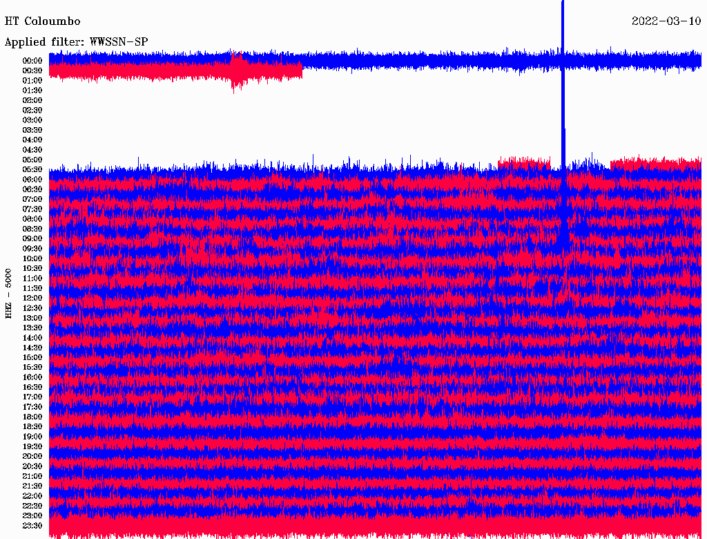Select the 20:00 time label
The image size is (707, 539).
32,456
